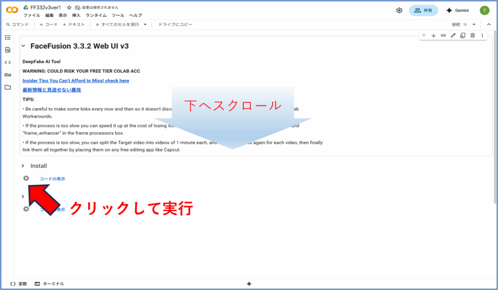Image resolution: width=498 pixels, height=290 pixels.
Task: Run the second cell play button
Action: (26, 209)
